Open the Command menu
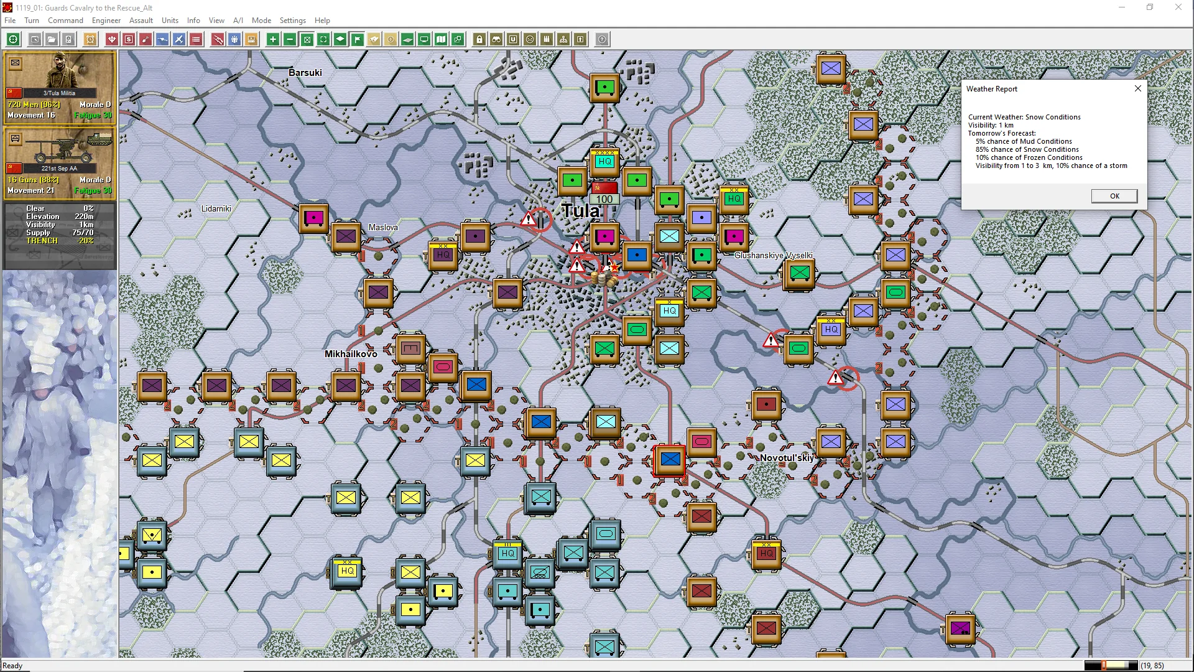Viewport: 1194px width, 672px height. point(65,20)
